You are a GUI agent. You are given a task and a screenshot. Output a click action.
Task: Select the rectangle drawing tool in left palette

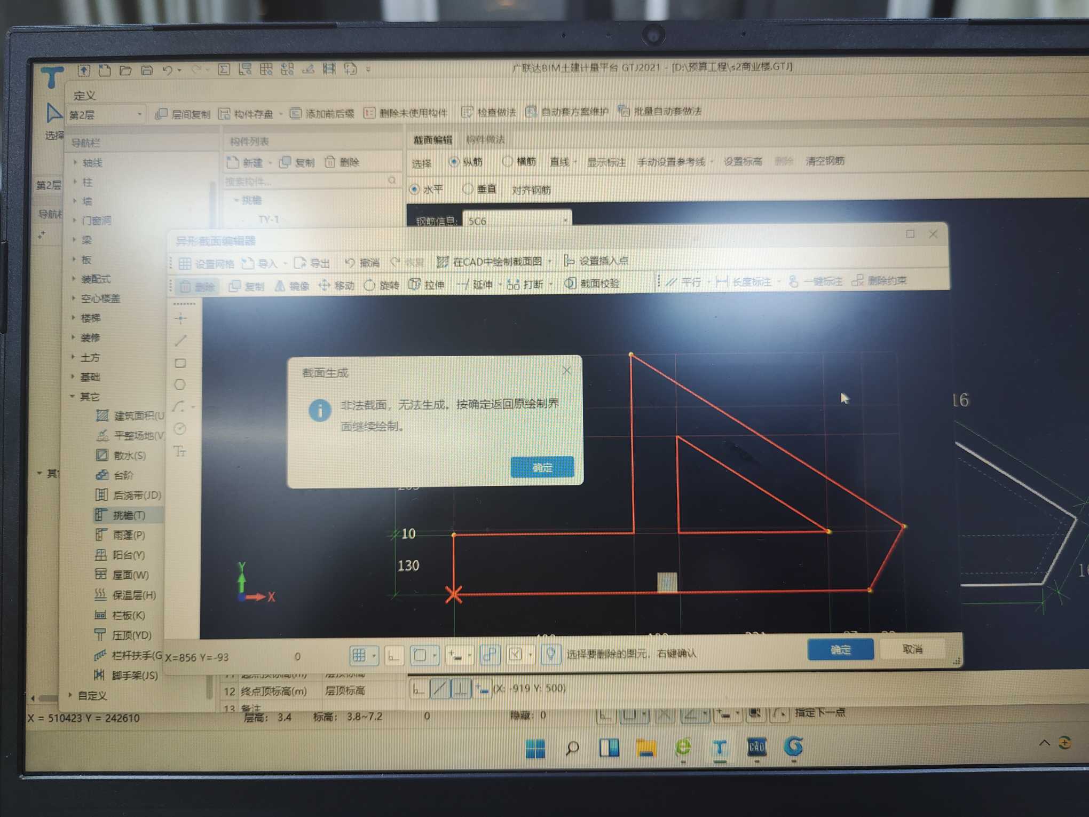[x=180, y=363]
